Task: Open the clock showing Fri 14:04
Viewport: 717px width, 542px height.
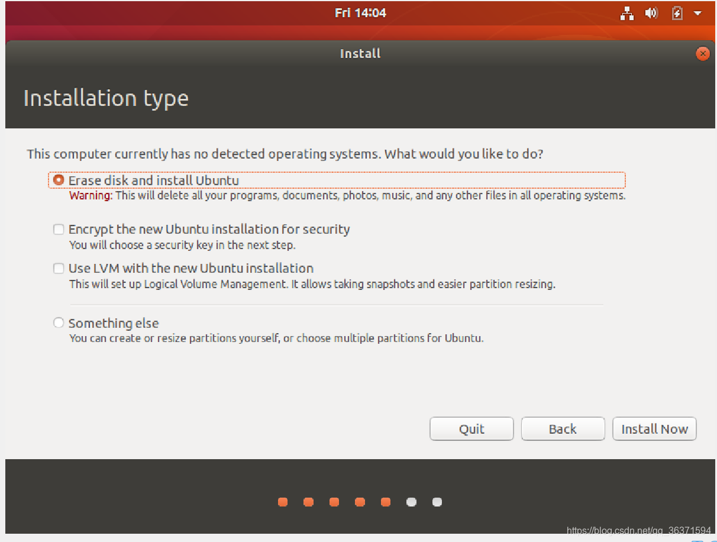Action: click(360, 12)
